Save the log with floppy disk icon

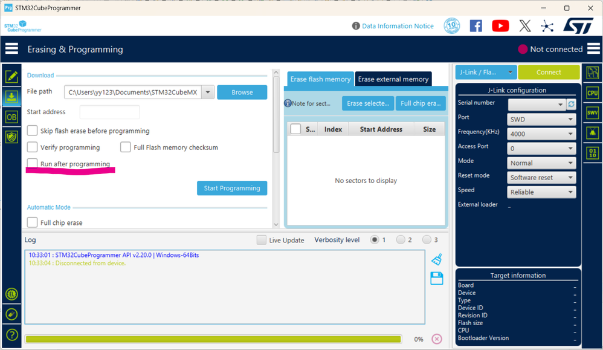[437, 279]
